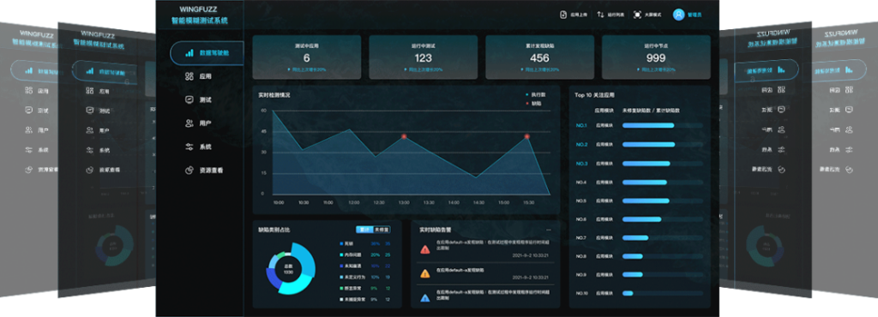Open the 运行中测试 123 card
The image size is (878, 317).
424,57
